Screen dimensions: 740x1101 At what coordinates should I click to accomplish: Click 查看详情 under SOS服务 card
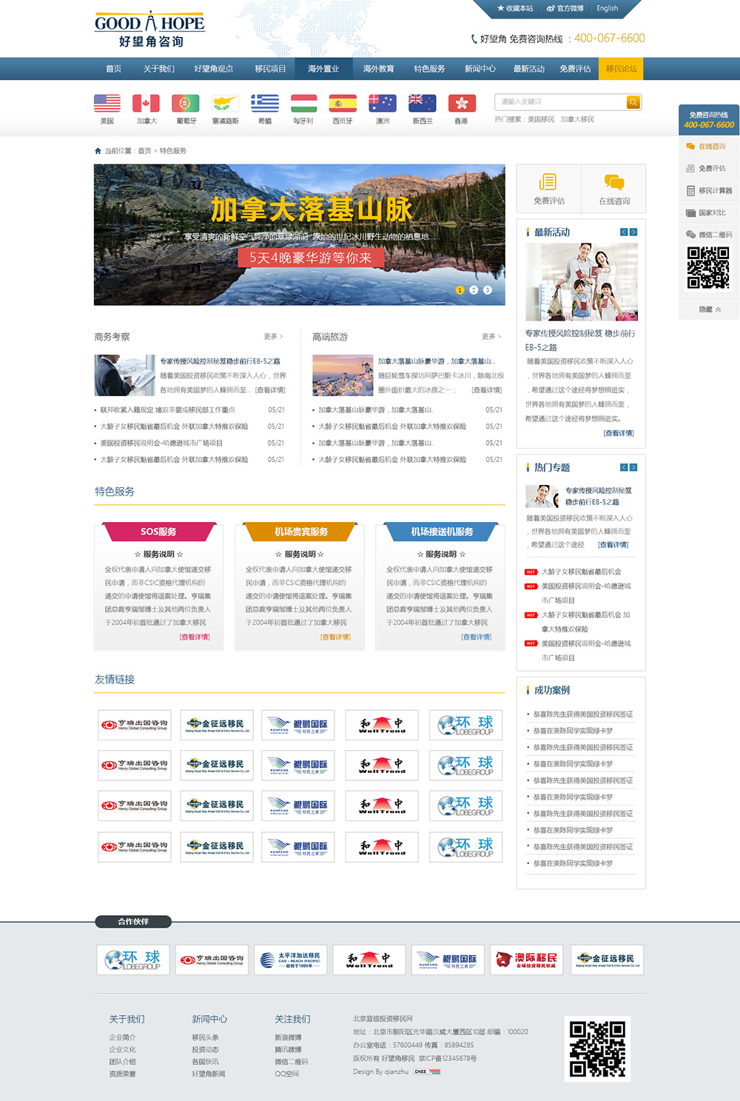click(x=195, y=637)
